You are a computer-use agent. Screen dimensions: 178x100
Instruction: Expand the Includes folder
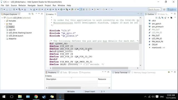5,21
